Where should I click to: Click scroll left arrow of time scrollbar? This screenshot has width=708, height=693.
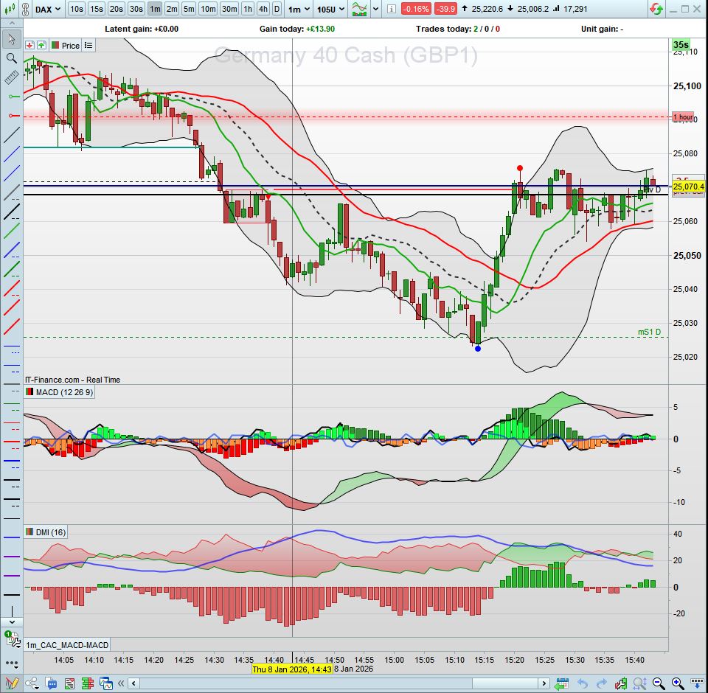pos(133,683)
